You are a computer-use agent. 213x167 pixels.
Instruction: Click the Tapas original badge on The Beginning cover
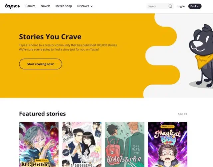click(x=42, y=160)
